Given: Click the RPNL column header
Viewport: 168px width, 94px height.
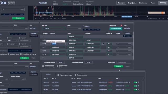Looking at the screenshot, I should point(117,79).
